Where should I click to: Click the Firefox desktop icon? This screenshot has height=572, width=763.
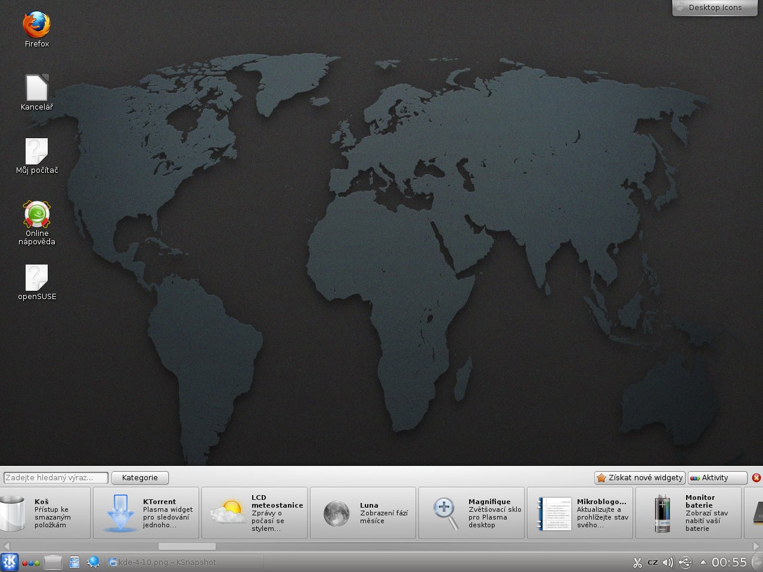point(36,25)
